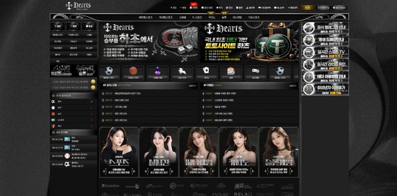Click 더보기 in the 이벤트 EVENT header
The width and height of the screenshot is (397, 196).
point(293,86)
